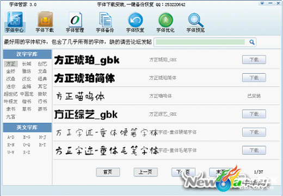This screenshot has width=283, height=196.
Task: Go to 下一页 next page
Action: click(183, 172)
